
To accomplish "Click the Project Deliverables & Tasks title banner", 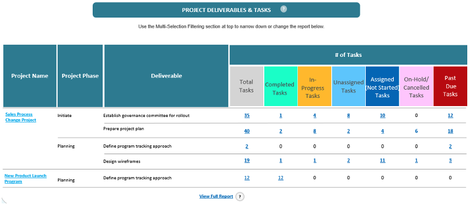I will tap(226, 10).
